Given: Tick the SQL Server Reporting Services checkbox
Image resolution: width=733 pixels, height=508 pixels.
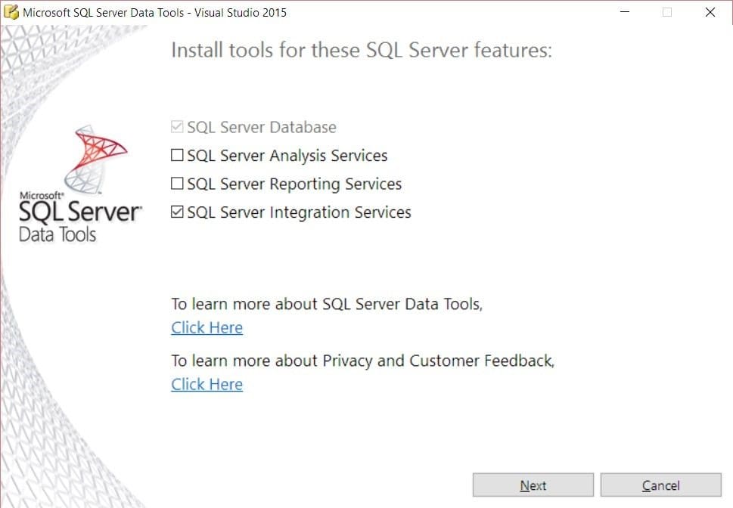Looking at the screenshot, I should click(x=177, y=184).
